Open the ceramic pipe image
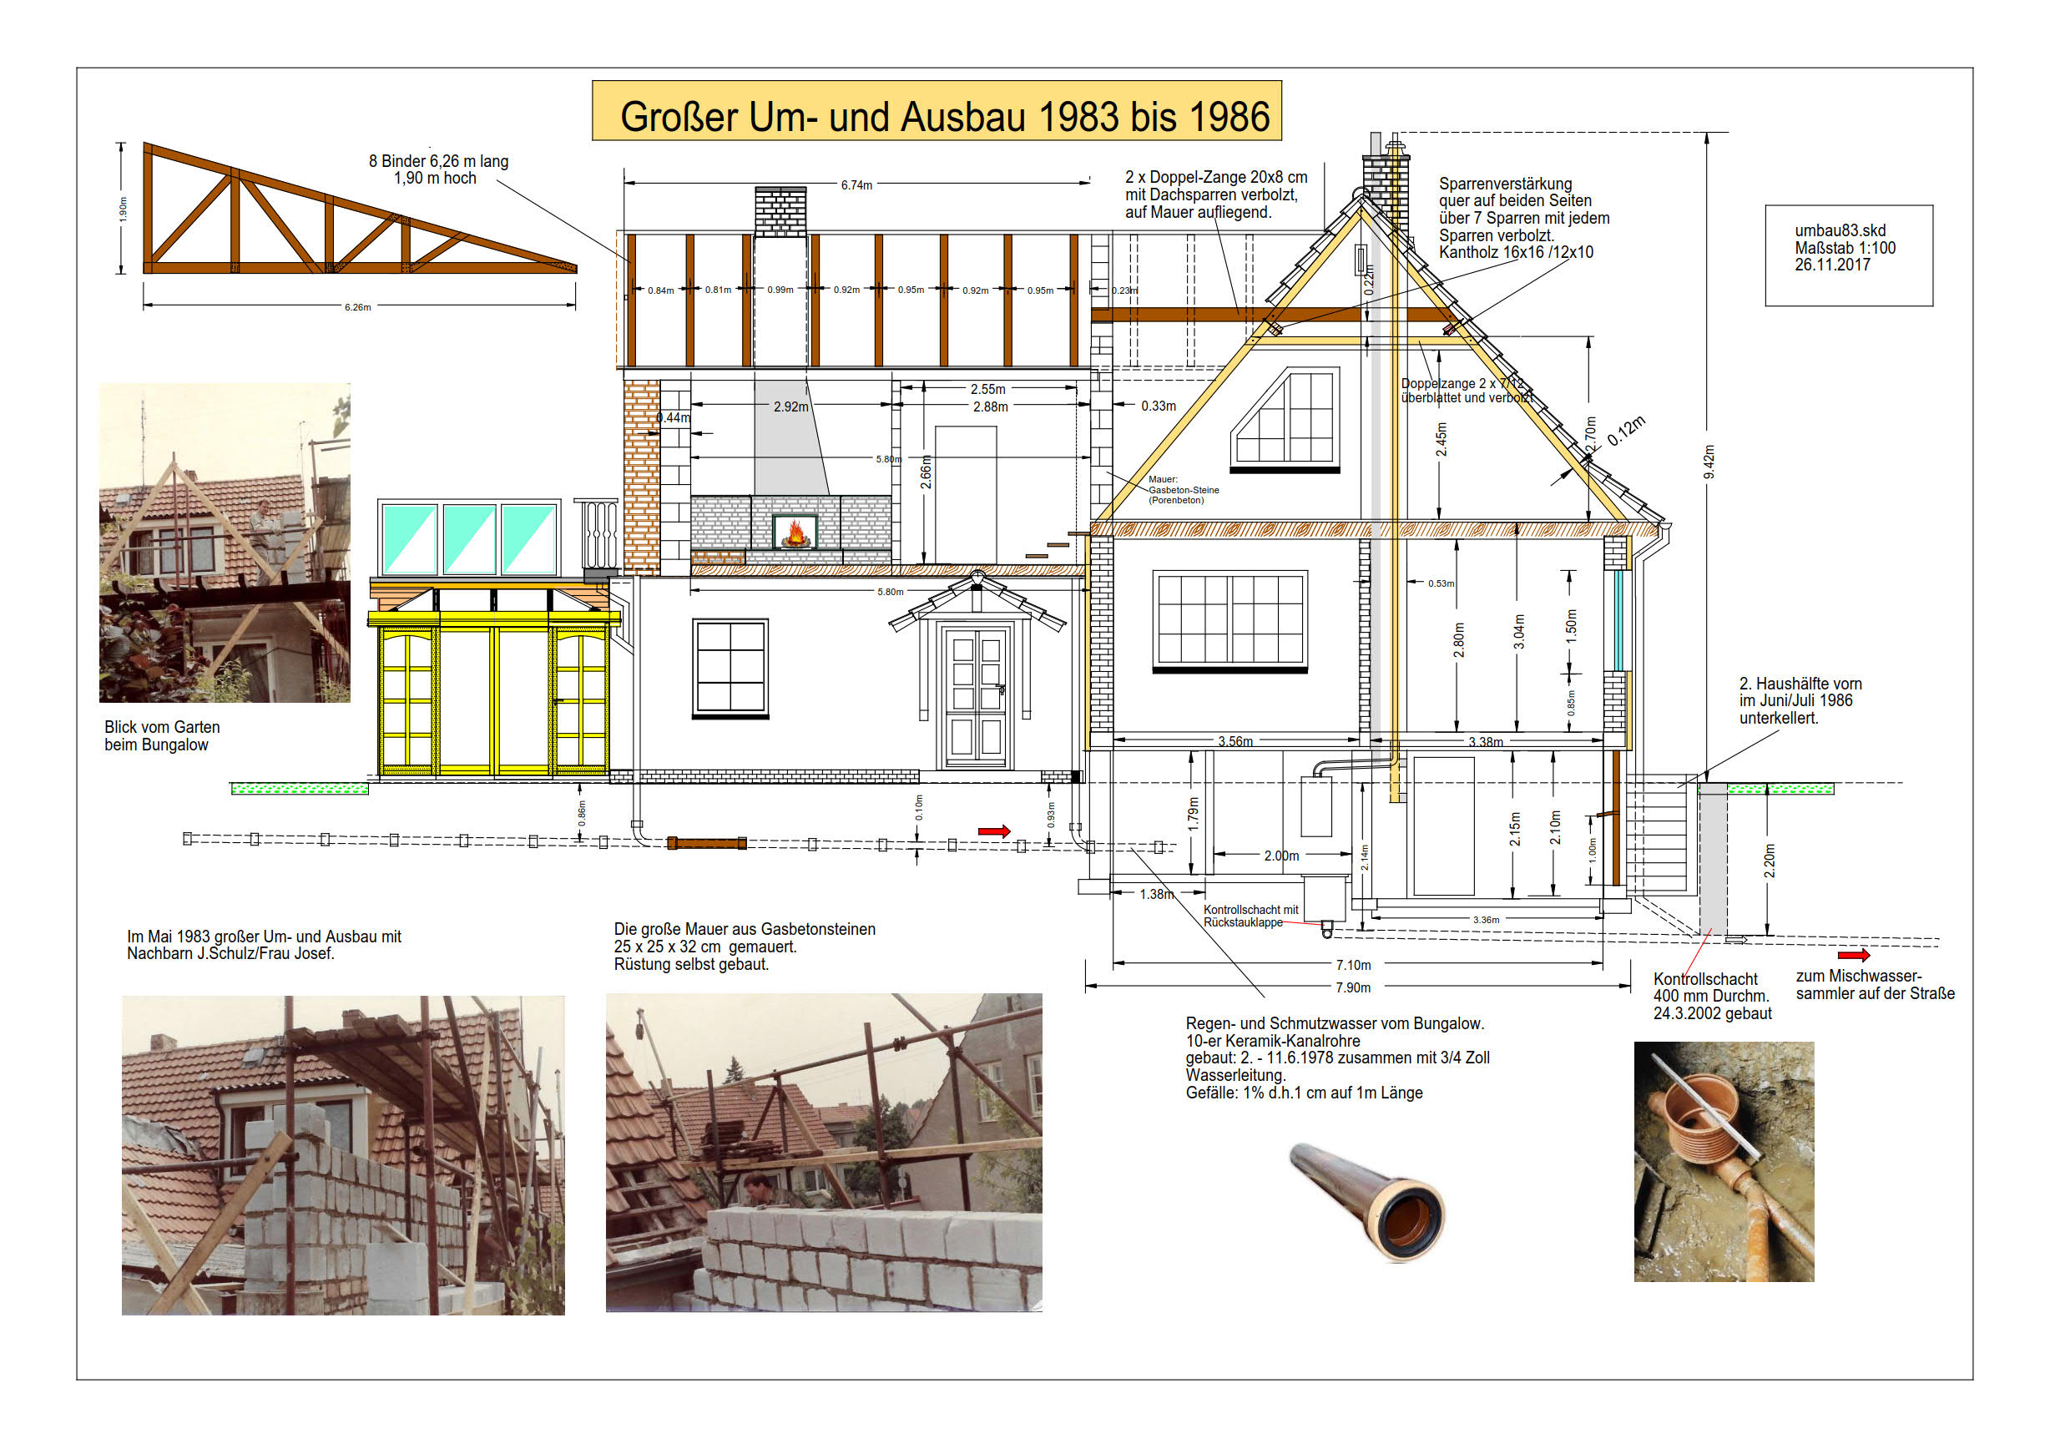 coord(1367,1201)
